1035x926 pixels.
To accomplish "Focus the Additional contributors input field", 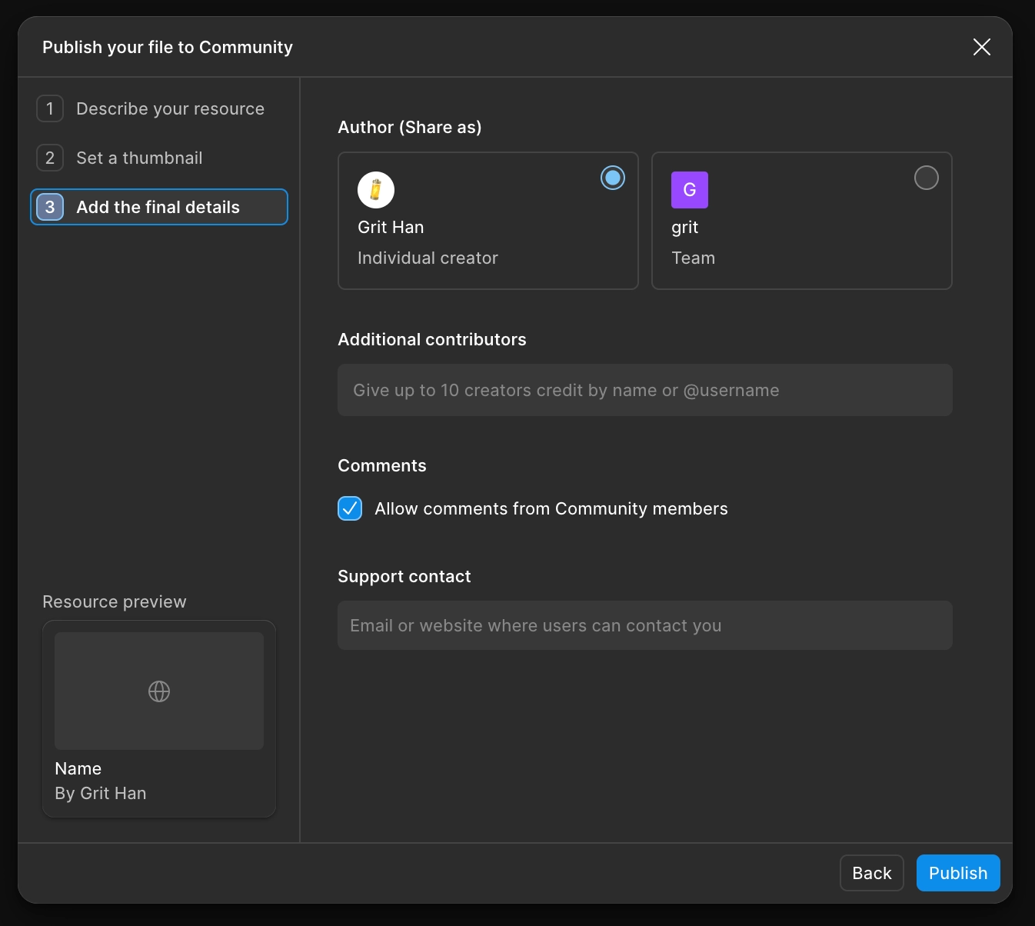I will pos(644,390).
